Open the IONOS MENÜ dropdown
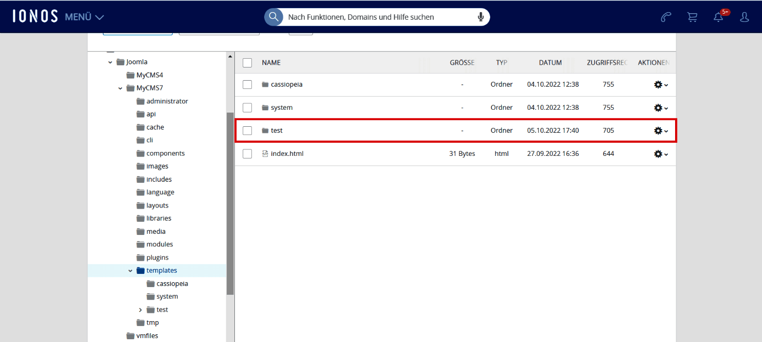 84,17
